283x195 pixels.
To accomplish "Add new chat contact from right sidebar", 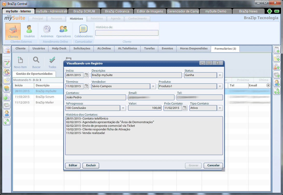I will tap(277, 66).
